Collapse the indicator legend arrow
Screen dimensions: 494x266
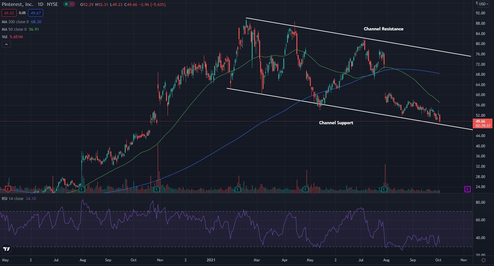[6, 44]
